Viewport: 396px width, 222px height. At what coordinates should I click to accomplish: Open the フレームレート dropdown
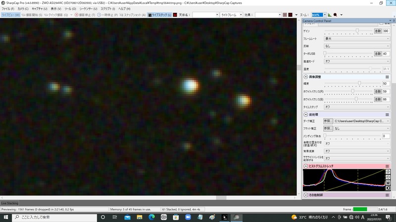click(x=357, y=38)
